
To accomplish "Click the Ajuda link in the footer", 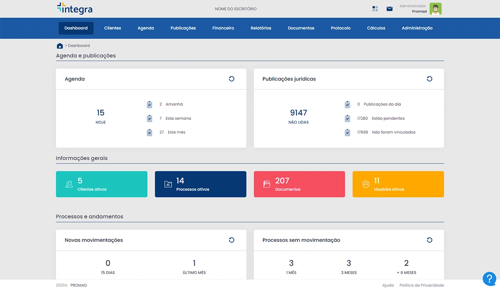I will [387, 285].
